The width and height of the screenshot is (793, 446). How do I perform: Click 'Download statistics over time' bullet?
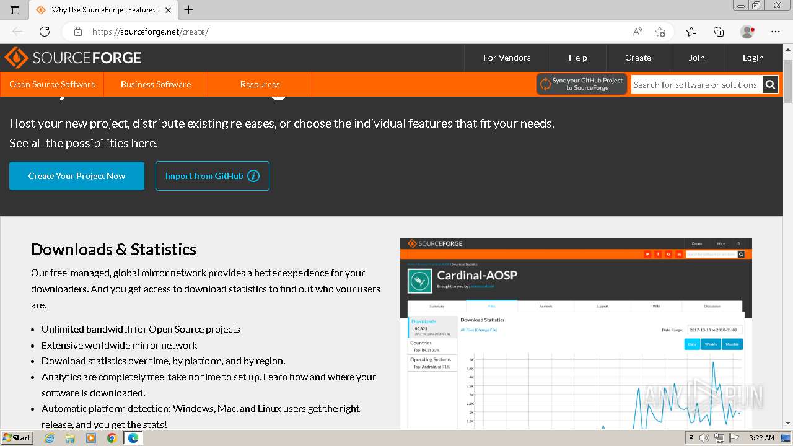[x=164, y=361]
